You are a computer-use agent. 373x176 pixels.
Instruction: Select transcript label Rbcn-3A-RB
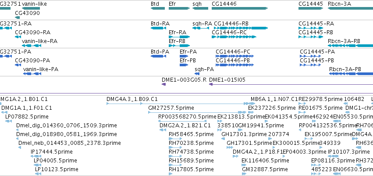point(344,41)
